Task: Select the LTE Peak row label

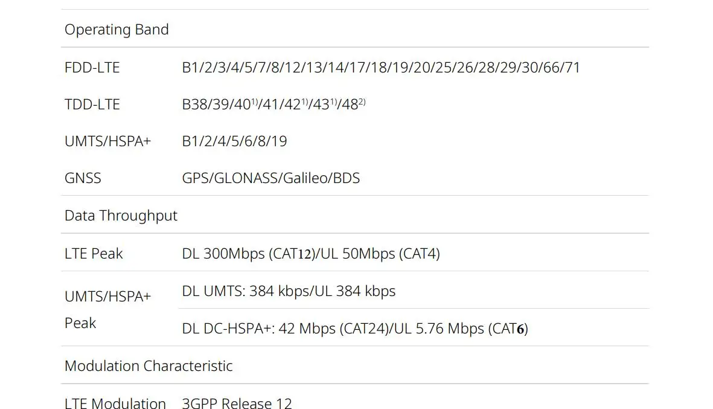Action: point(94,254)
